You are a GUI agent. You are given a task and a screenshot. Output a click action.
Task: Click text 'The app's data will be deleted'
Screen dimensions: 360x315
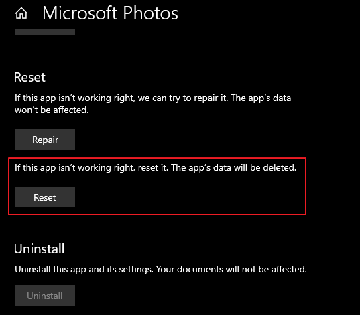[x=233, y=167]
